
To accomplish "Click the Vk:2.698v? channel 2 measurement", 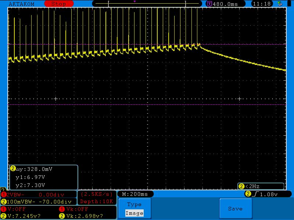I will pyautogui.click(x=85, y=216).
